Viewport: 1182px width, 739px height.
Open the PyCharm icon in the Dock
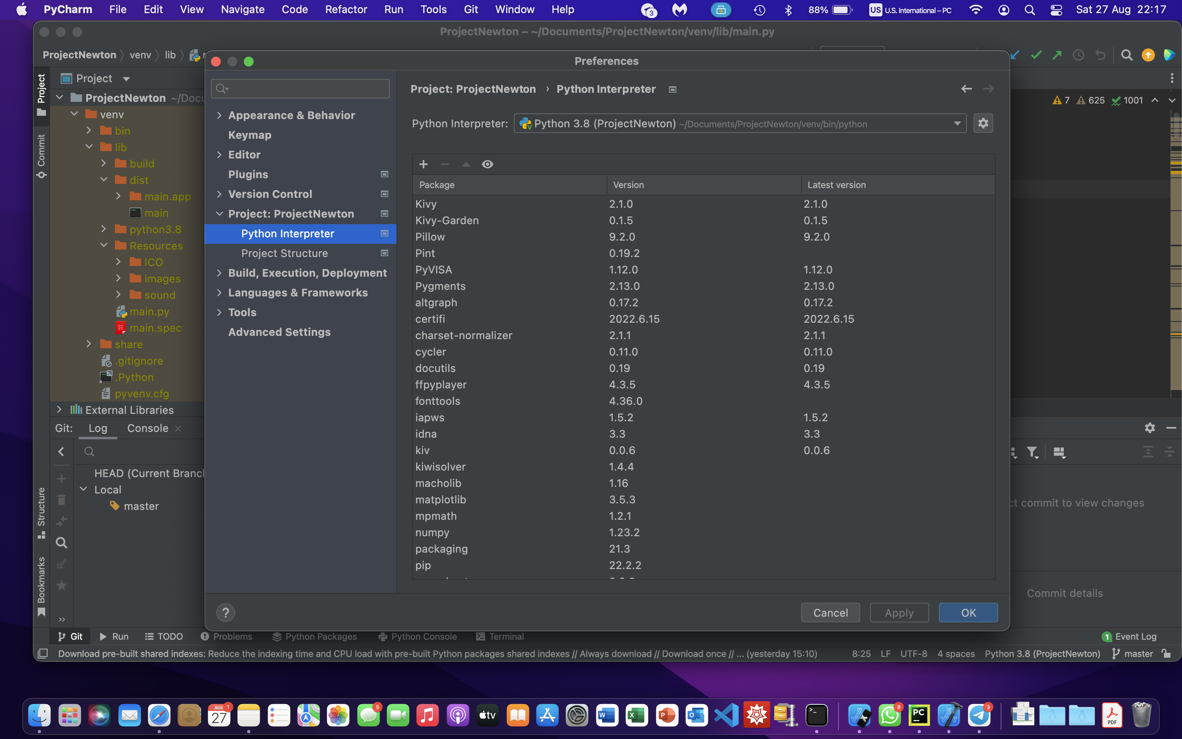[919, 716]
